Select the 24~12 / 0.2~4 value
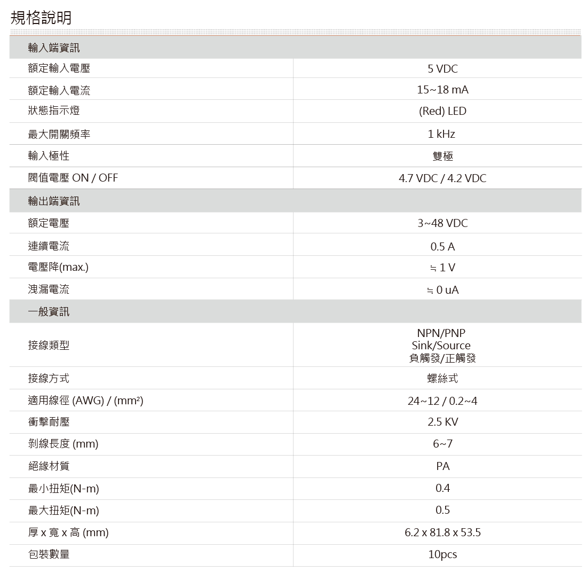 pos(442,401)
